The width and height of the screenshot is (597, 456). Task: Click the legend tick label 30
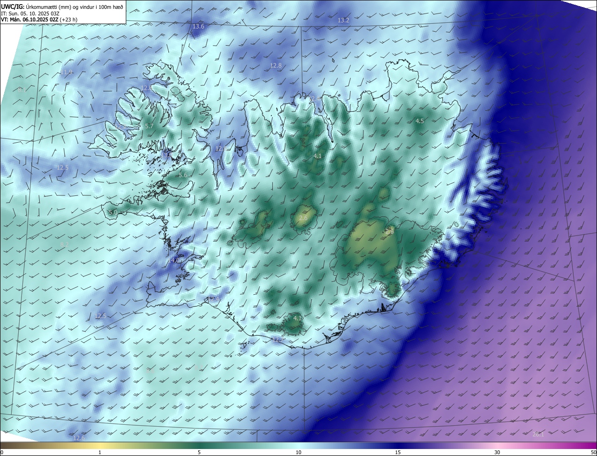(497, 452)
